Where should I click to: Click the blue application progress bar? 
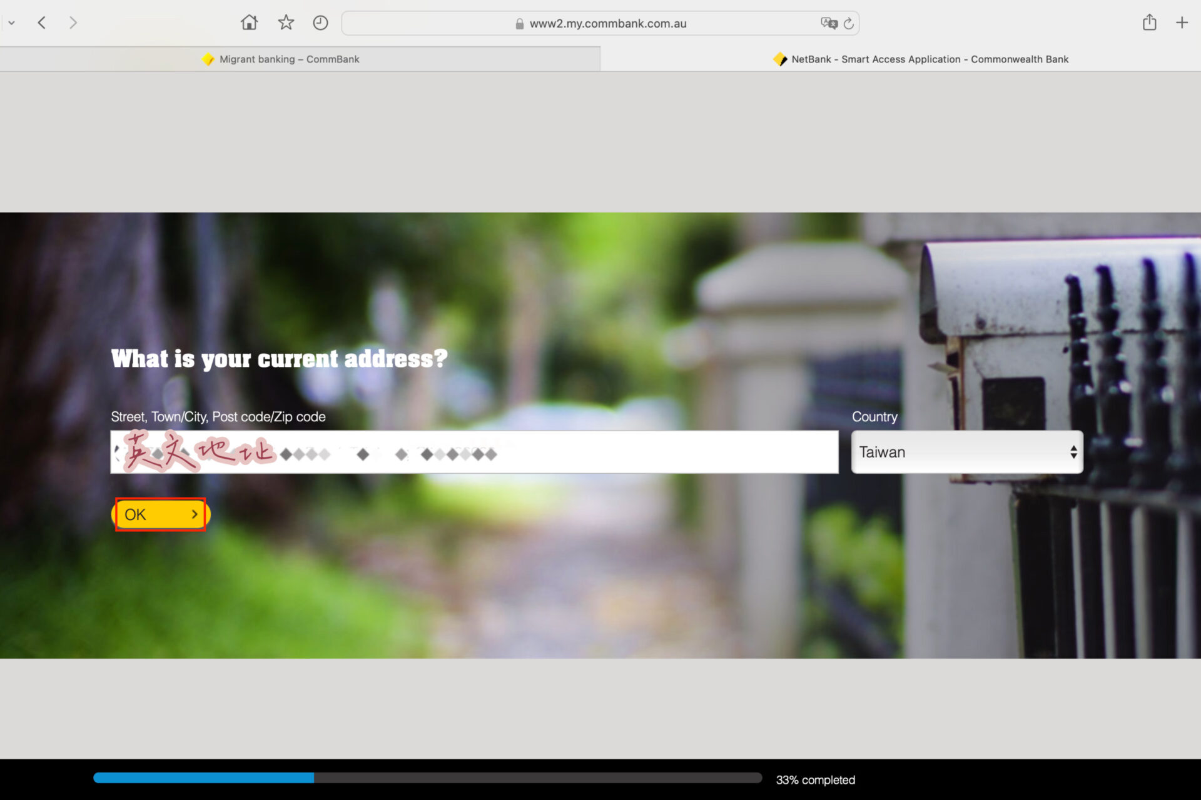click(x=204, y=778)
